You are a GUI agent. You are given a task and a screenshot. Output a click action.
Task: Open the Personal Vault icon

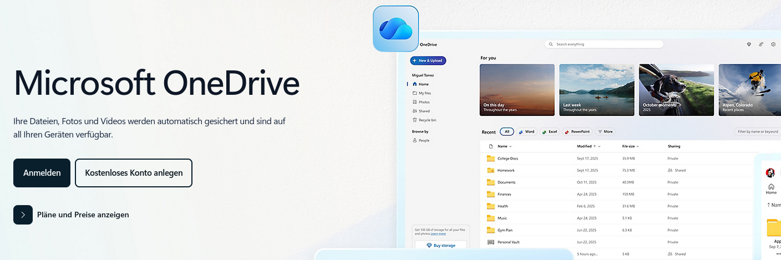pyautogui.click(x=490, y=242)
